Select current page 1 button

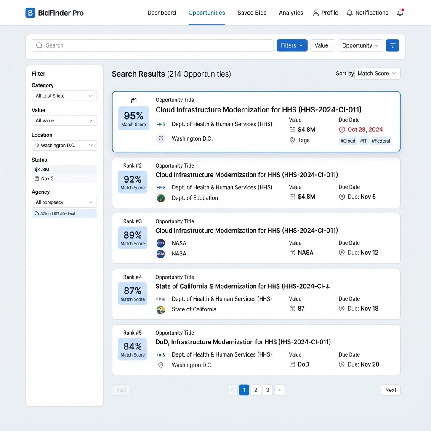click(x=244, y=390)
